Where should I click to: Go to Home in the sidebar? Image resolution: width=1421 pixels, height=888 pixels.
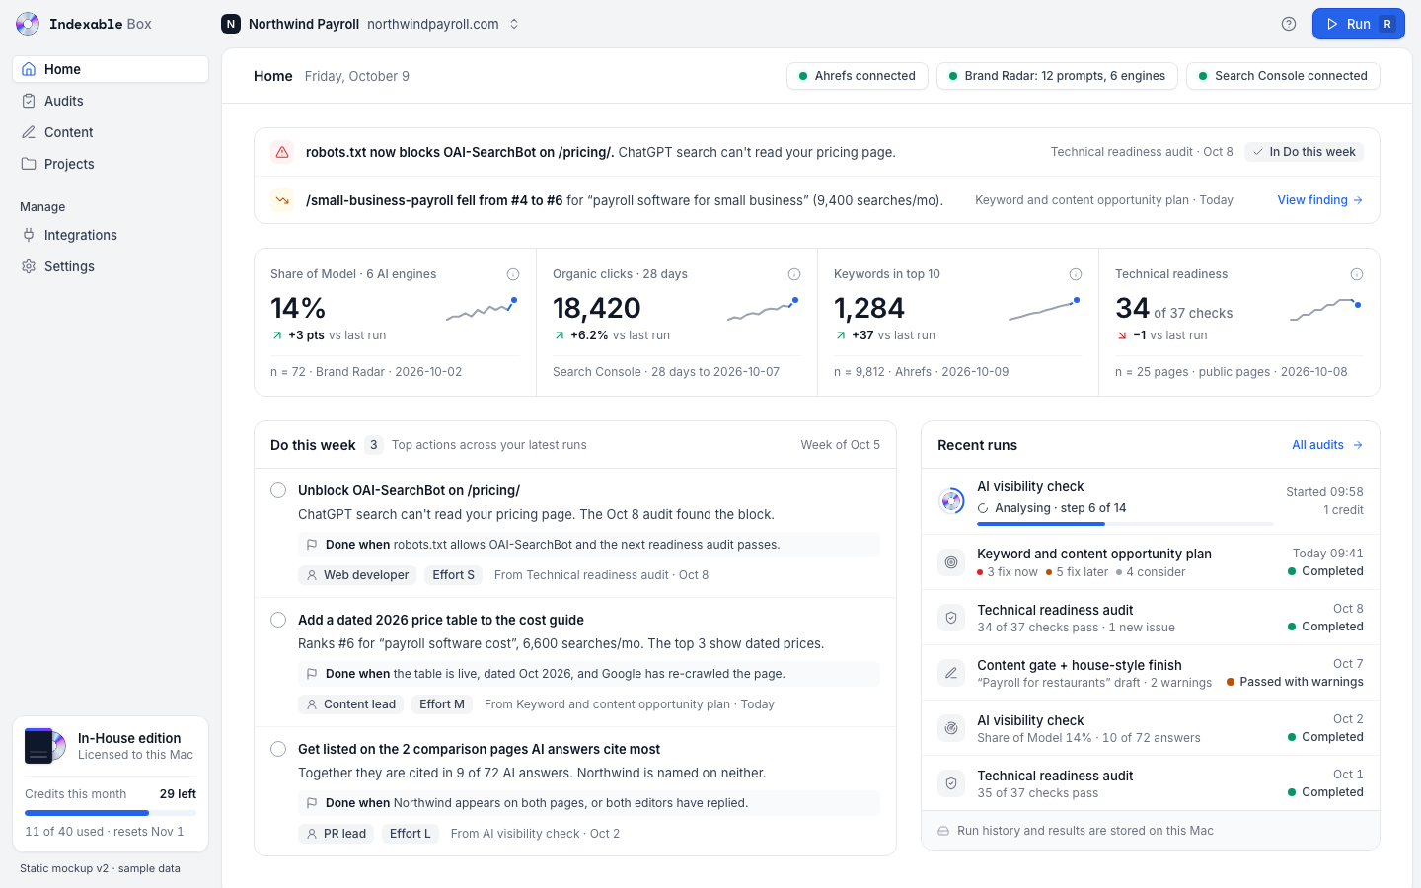point(111,69)
